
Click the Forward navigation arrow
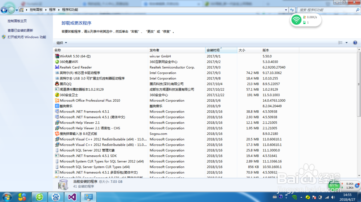[x=11, y=10]
